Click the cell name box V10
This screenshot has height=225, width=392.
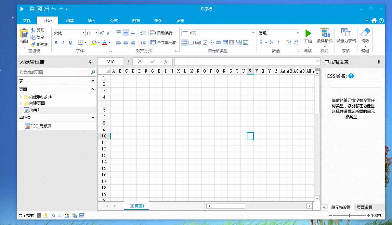point(111,62)
